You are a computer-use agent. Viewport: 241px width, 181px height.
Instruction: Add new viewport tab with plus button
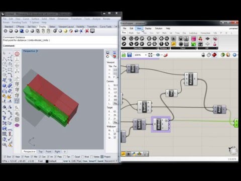pos(65,151)
